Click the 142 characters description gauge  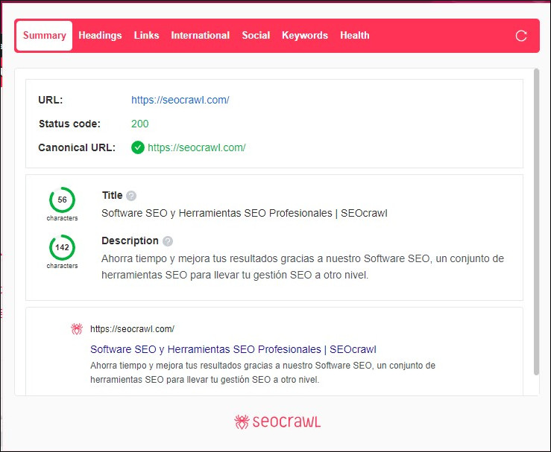[62, 247]
